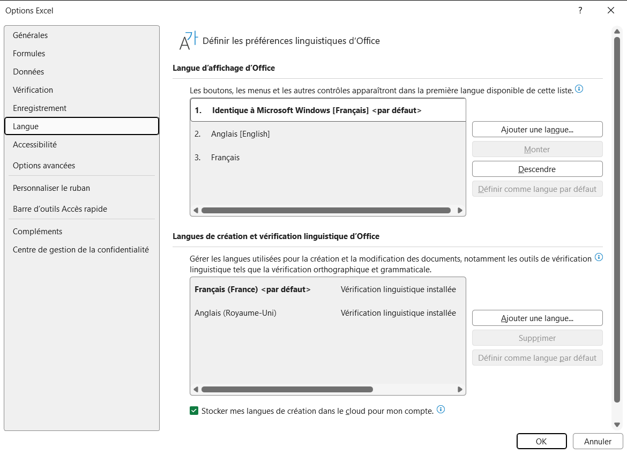The width and height of the screenshot is (627, 454).
Task: Open the Compléments category
Action: 81,232
